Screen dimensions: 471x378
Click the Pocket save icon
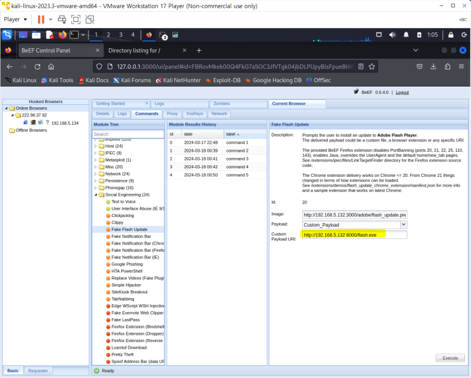point(420,66)
